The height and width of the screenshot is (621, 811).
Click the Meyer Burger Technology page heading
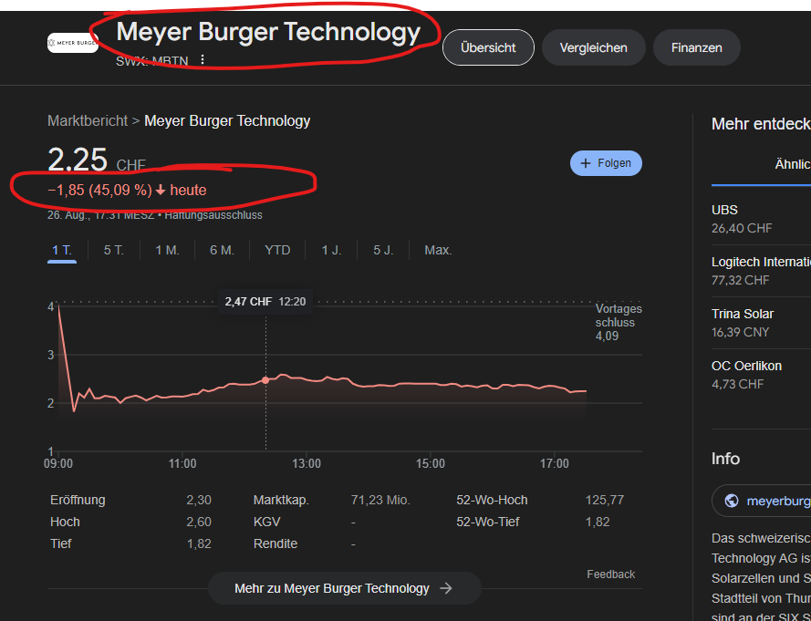268,32
